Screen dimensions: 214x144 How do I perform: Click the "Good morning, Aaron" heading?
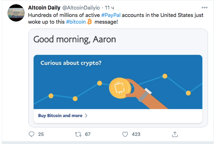(x=75, y=39)
